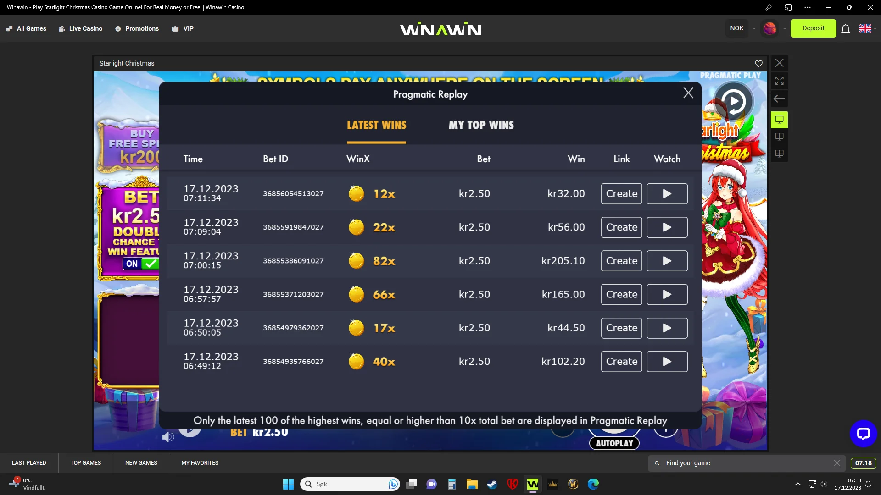Click the back arrow beside the game frame

click(779, 99)
